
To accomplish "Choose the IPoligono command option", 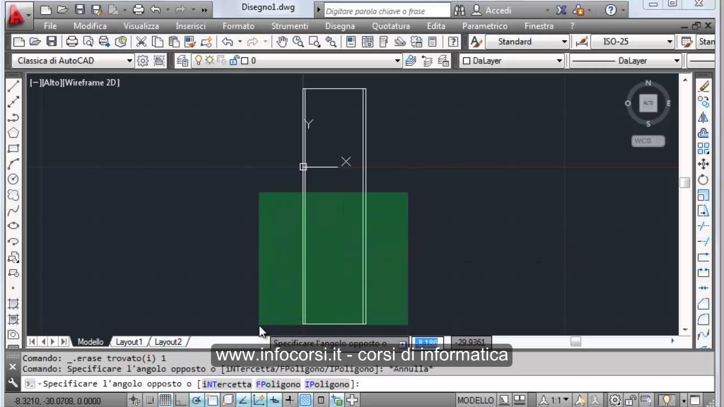I will [327, 384].
